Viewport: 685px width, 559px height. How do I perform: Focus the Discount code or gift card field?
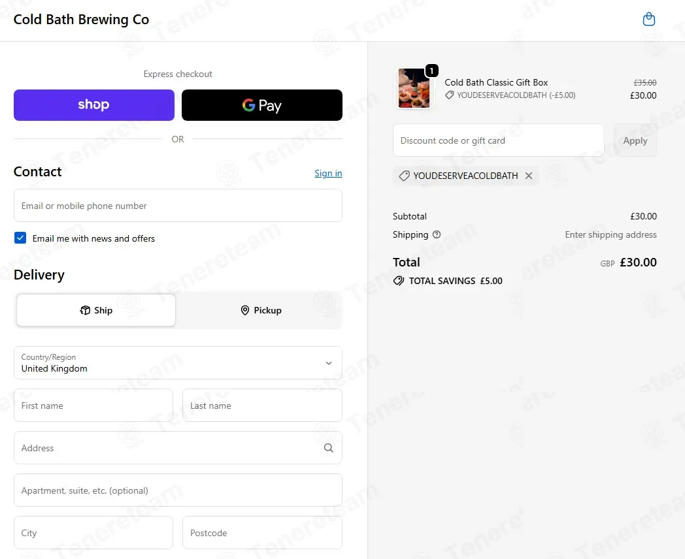tap(499, 140)
